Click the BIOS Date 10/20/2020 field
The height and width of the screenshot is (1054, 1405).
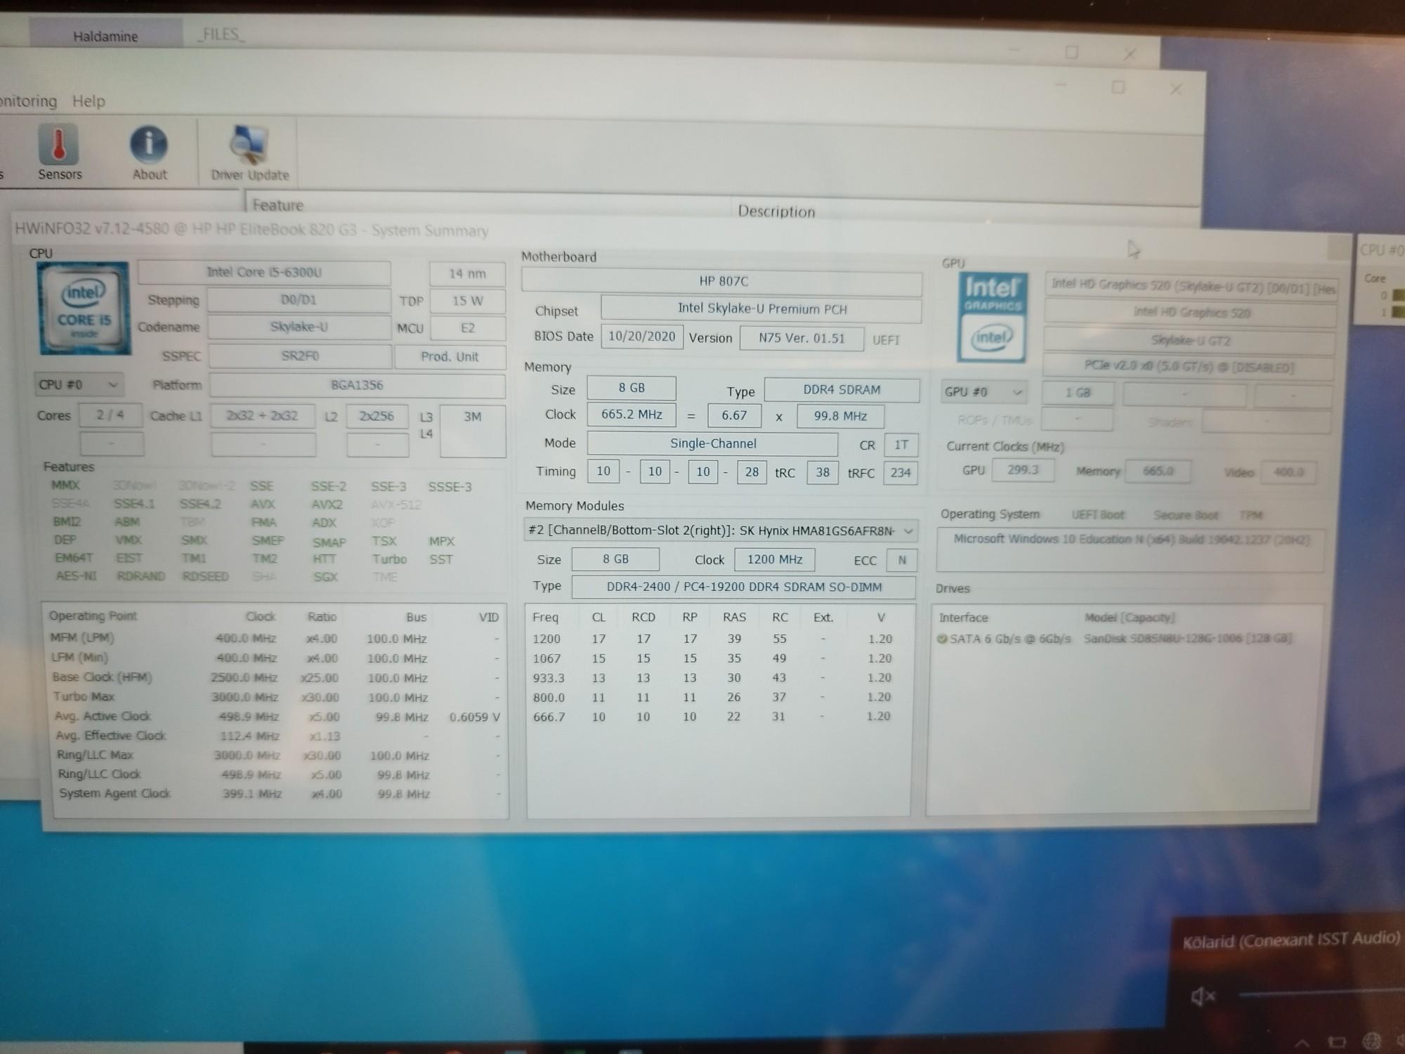pos(641,337)
